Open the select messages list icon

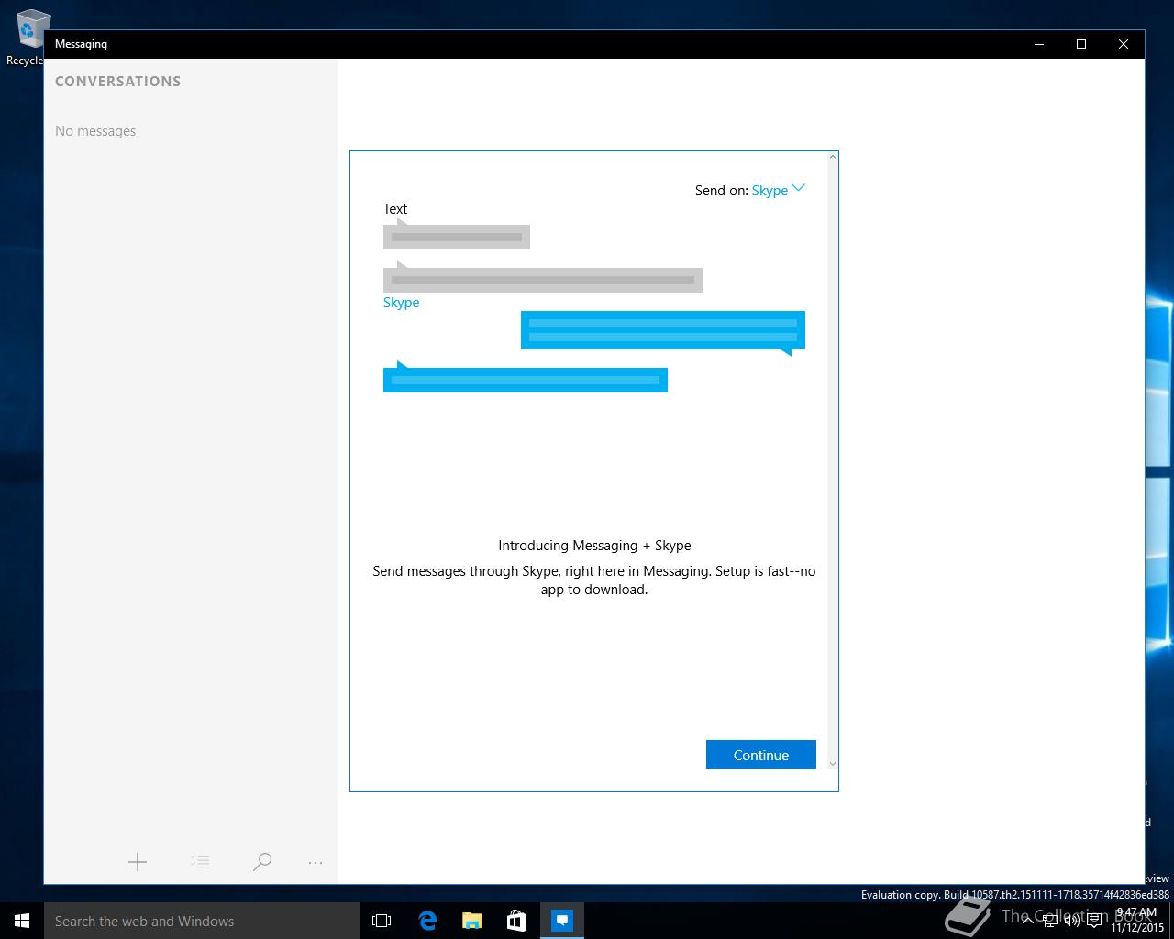pos(200,862)
